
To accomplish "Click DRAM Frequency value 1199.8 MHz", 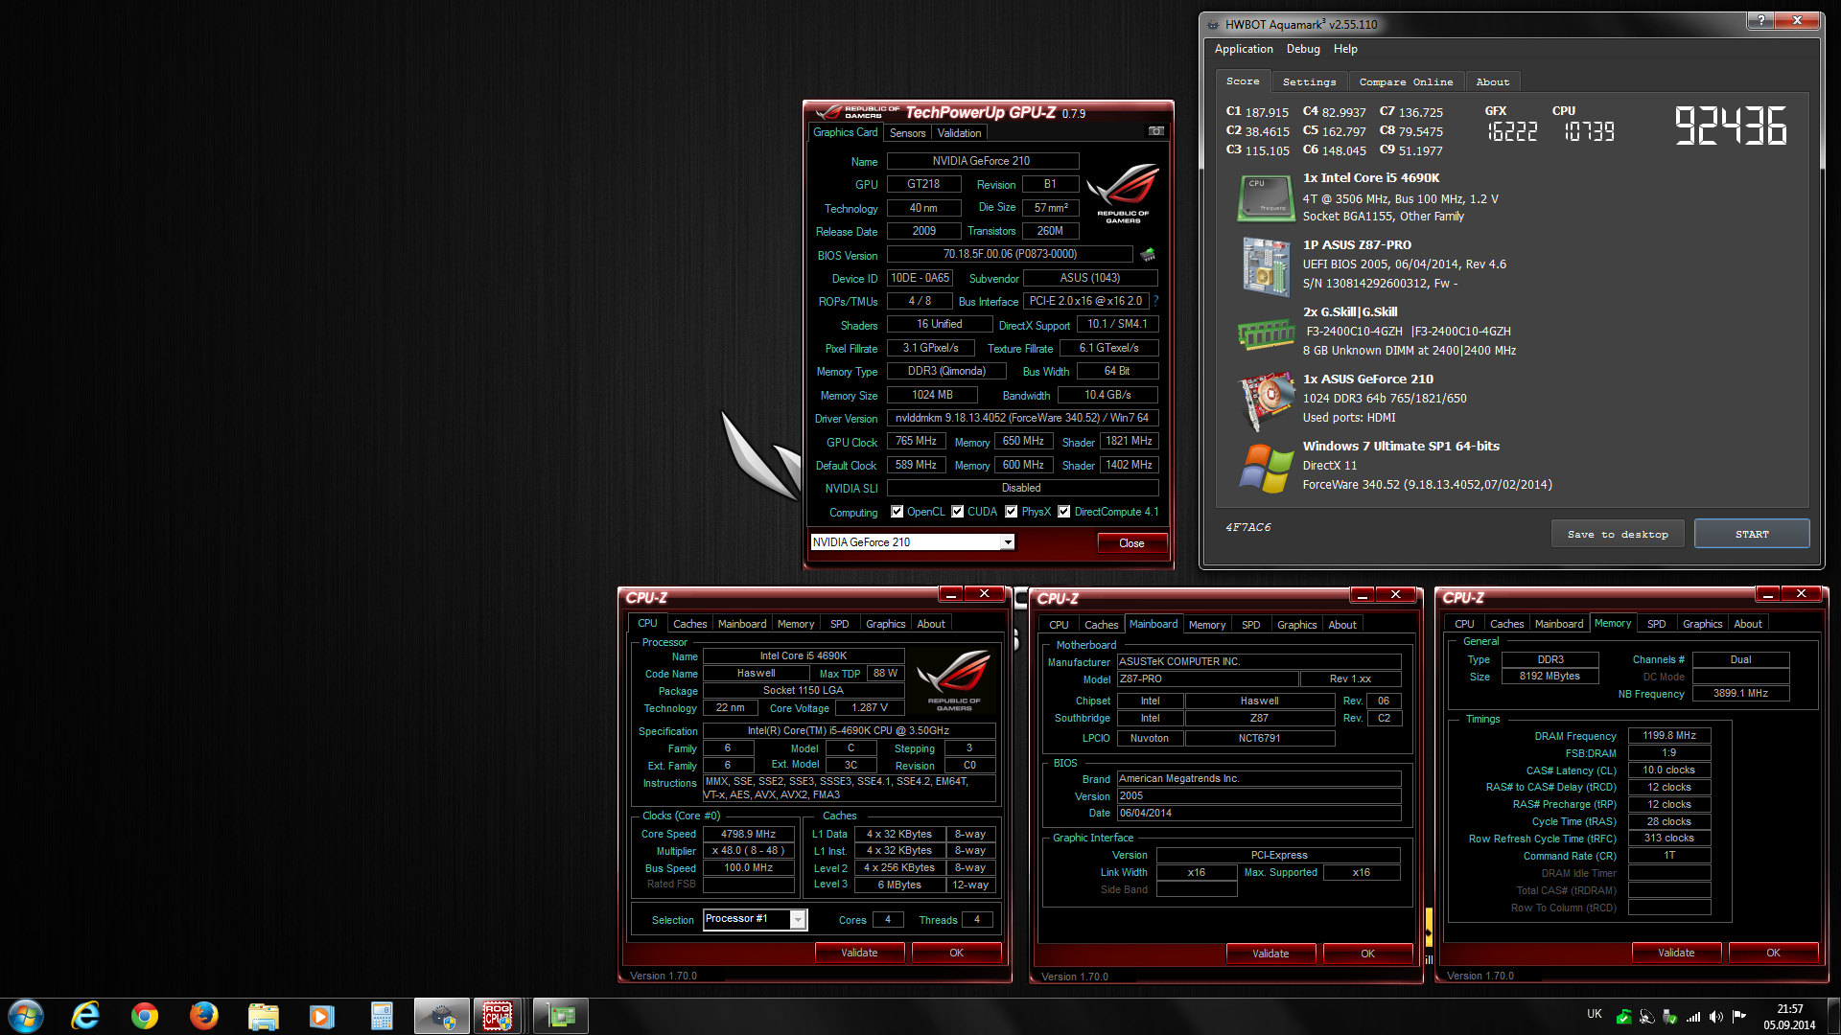I will pos(1668,736).
